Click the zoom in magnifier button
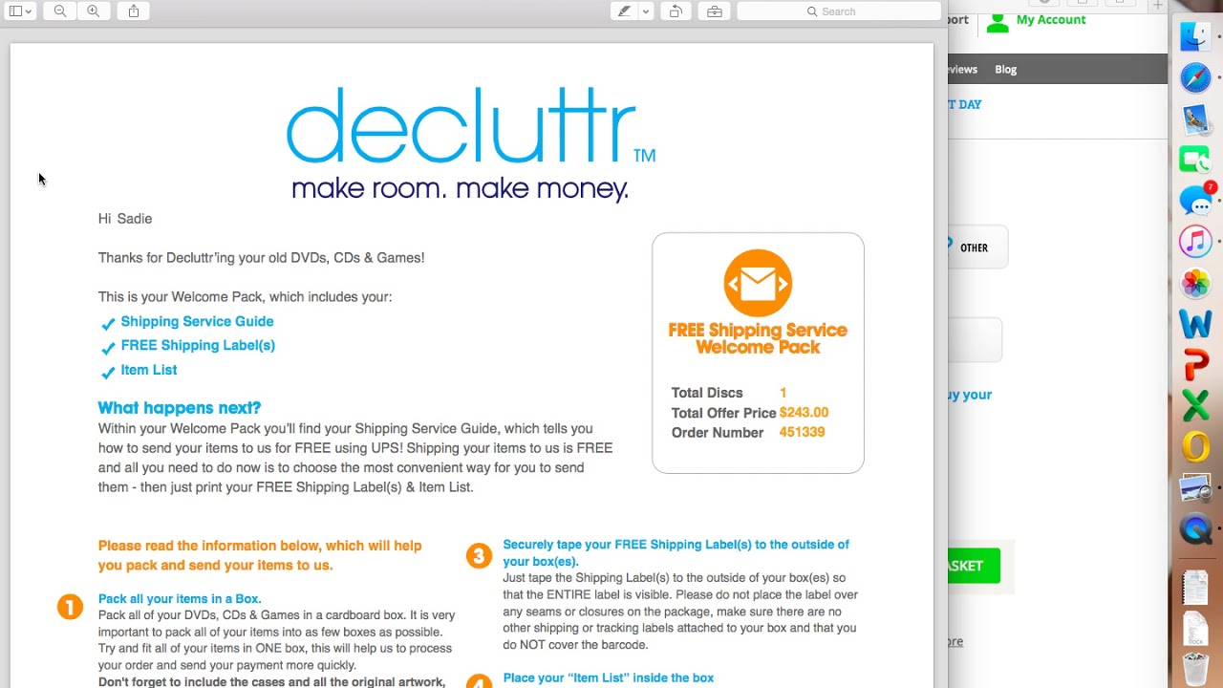 [93, 11]
